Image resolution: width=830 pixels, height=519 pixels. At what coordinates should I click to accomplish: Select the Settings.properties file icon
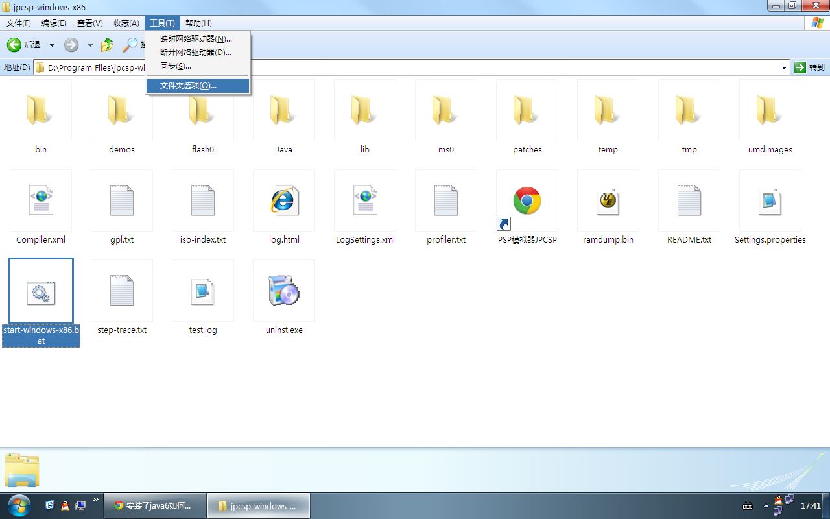pos(770,200)
